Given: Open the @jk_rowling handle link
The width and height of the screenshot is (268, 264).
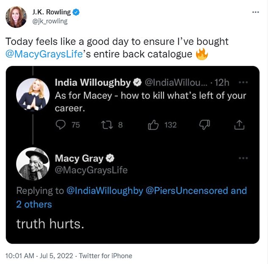Looking at the screenshot, I should pos(50,21).
